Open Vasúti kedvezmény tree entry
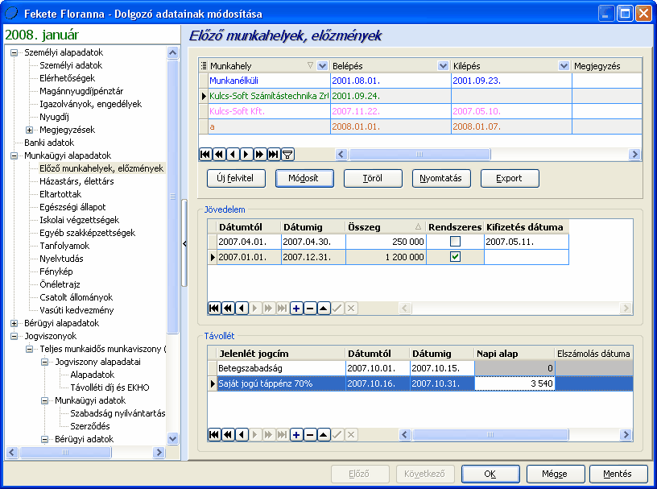 [x=76, y=310]
